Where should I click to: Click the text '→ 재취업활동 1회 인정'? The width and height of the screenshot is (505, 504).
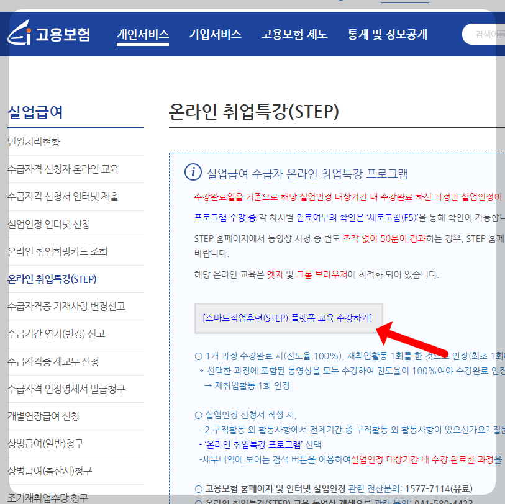click(x=247, y=385)
